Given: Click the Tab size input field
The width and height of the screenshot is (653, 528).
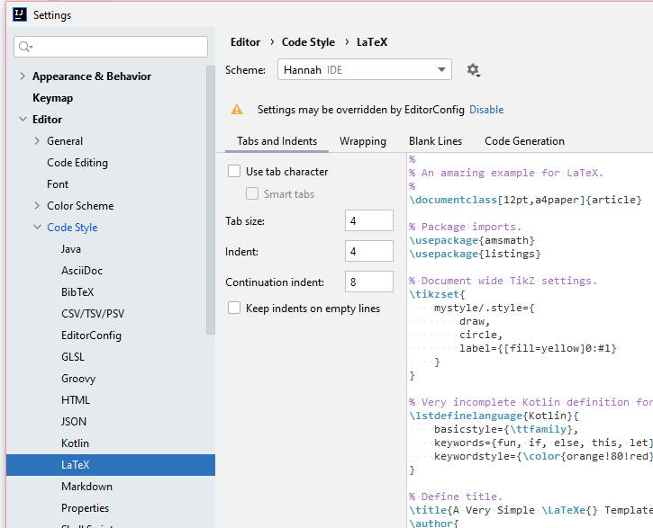Looking at the screenshot, I should point(369,220).
